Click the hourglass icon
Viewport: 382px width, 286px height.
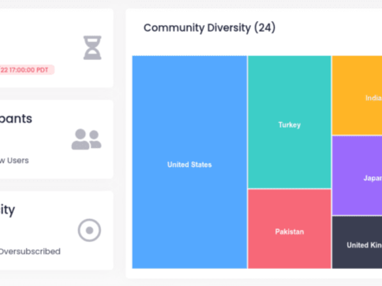(92, 48)
